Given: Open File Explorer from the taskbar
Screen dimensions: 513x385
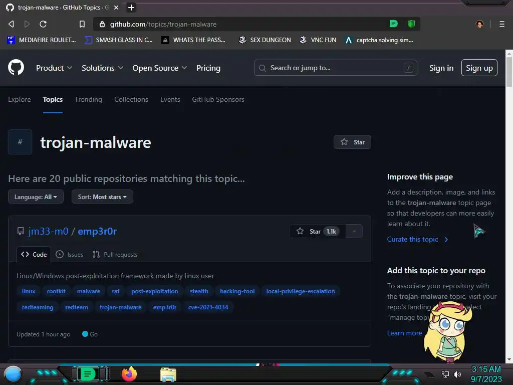Looking at the screenshot, I should (x=168, y=374).
